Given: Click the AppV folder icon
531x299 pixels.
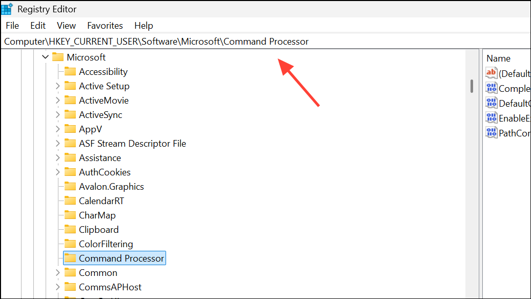Looking at the screenshot, I should pos(70,129).
